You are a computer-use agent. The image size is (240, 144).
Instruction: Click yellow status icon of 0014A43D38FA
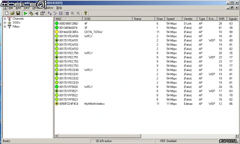coord(57,32)
